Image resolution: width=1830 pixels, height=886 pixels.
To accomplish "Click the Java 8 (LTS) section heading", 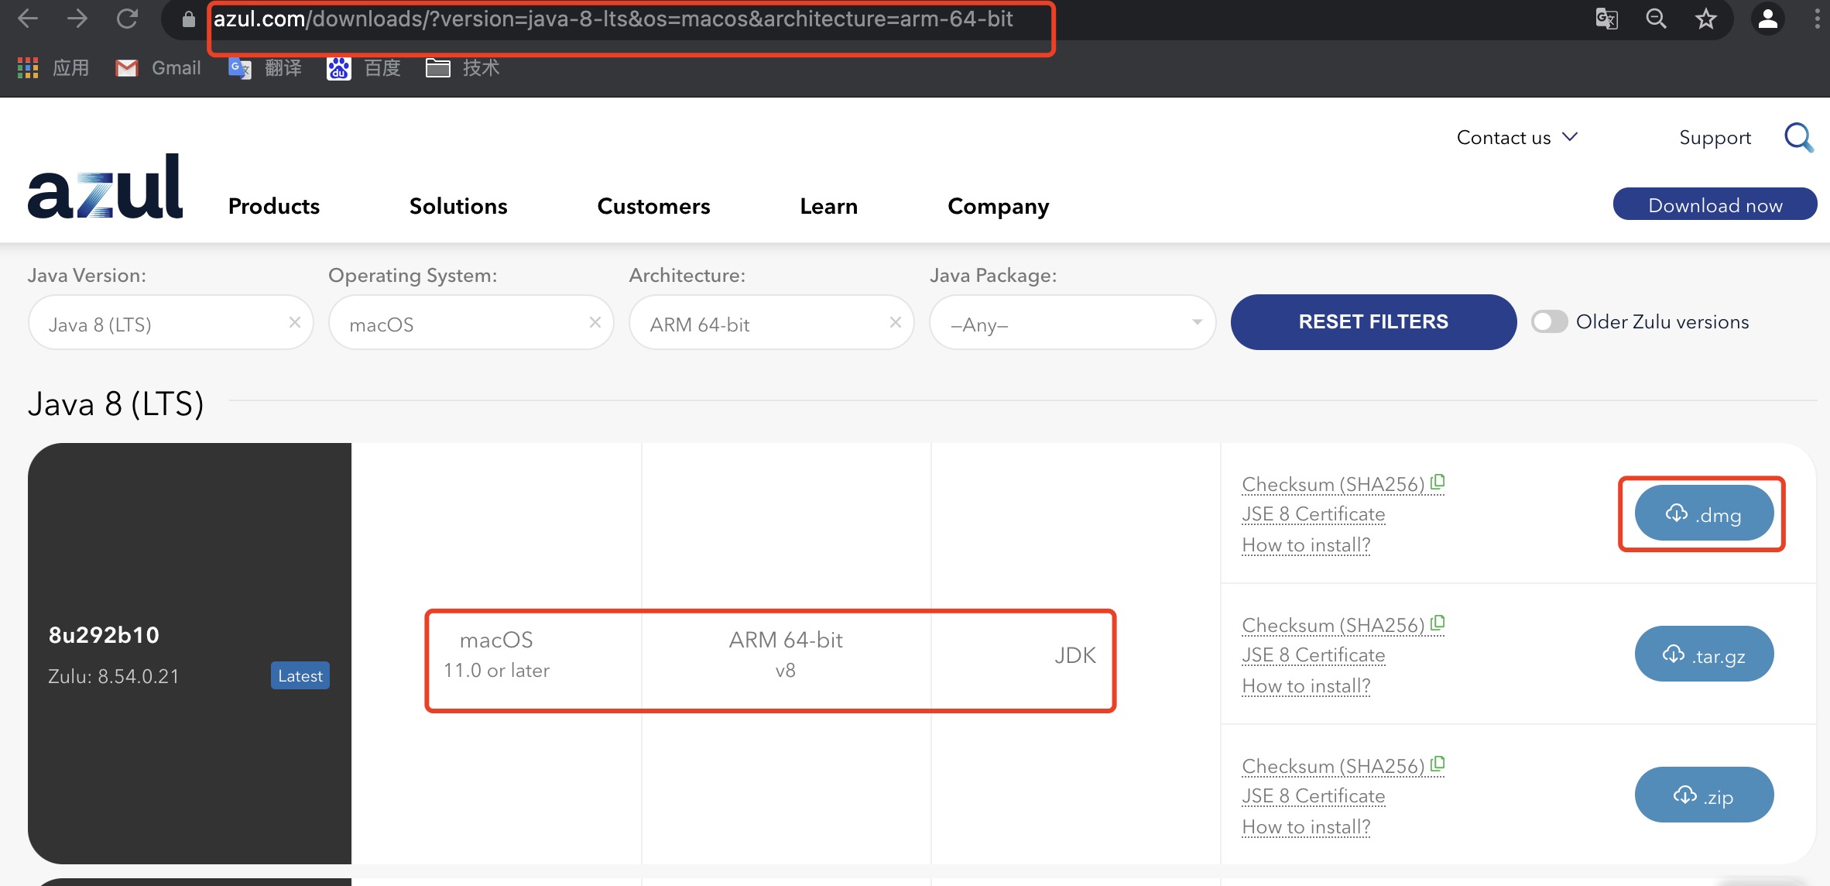I will pyautogui.click(x=116, y=404).
